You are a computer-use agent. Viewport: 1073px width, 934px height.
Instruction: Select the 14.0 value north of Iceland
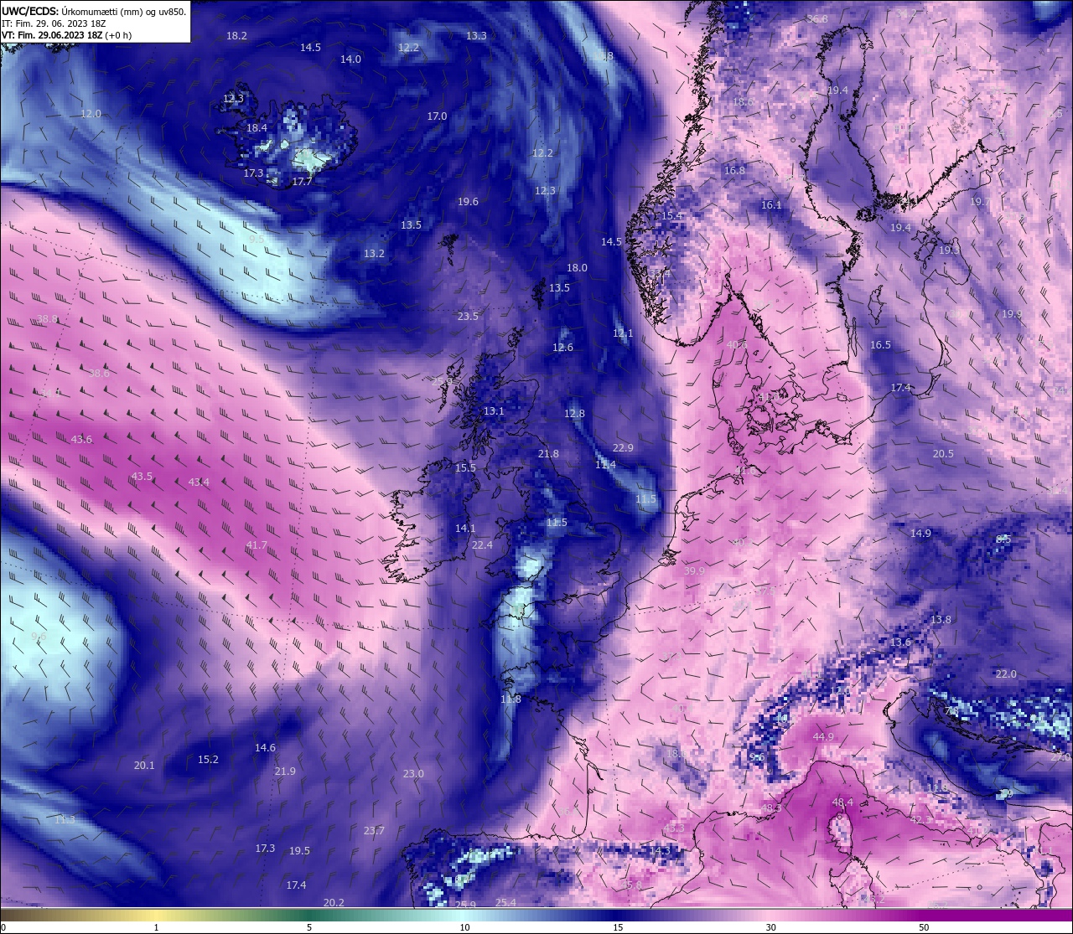click(x=350, y=59)
